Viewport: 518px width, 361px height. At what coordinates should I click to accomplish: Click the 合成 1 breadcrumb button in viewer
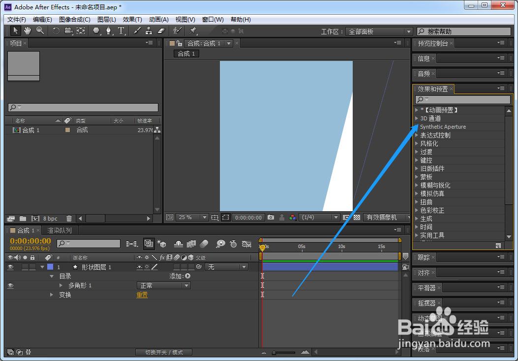tap(186, 54)
